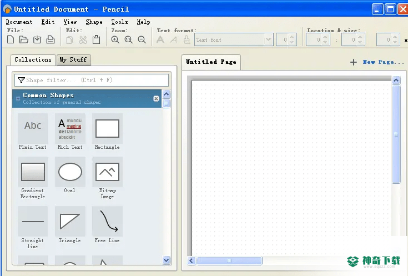Click the Pencil app icon in title bar
Viewport: 408px width, 276px height.
(7, 9)
